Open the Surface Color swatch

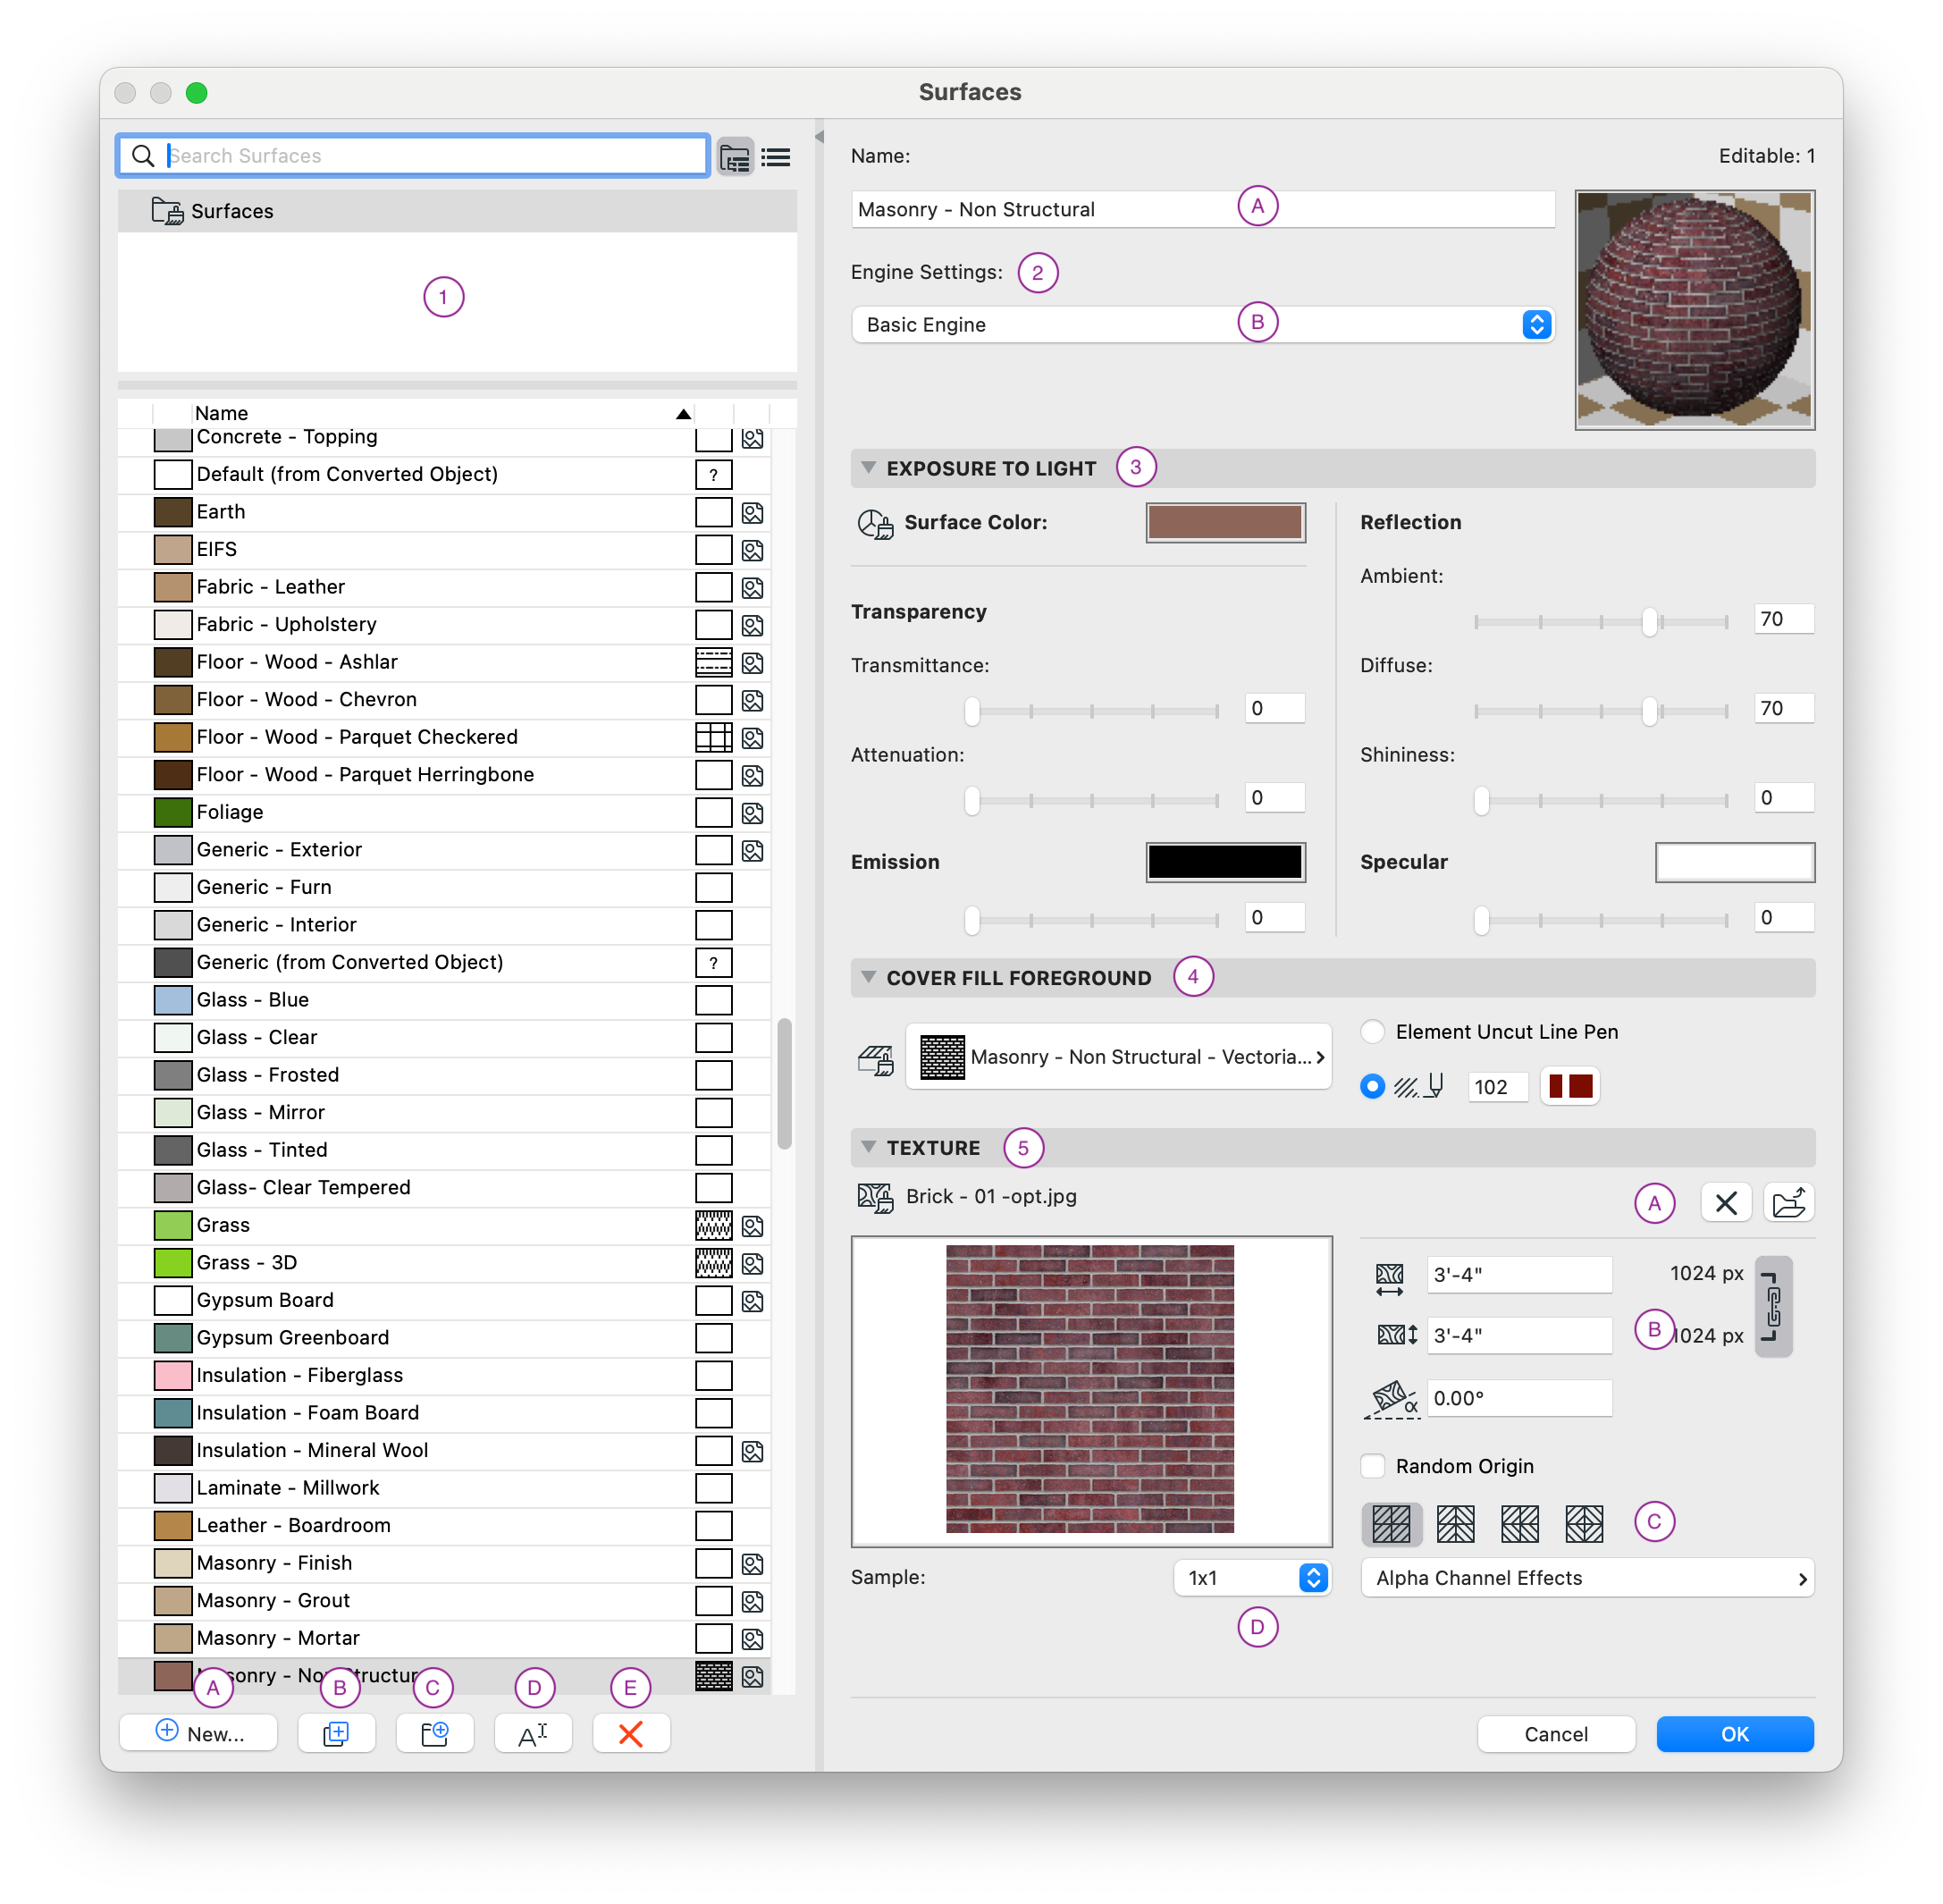click(x=1224, y=522)
